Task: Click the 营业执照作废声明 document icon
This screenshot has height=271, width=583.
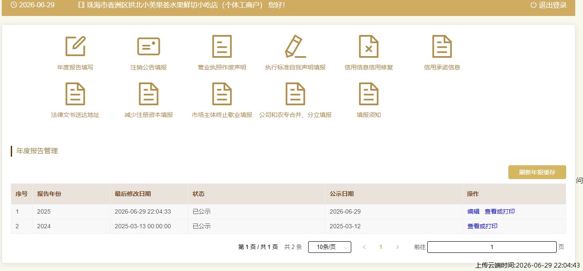Action: click(222, 46)
